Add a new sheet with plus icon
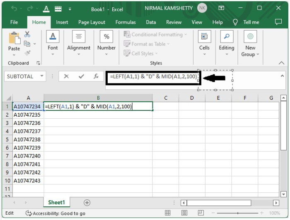The height and width of the screenshot is (220, 290). click(87, 203)
